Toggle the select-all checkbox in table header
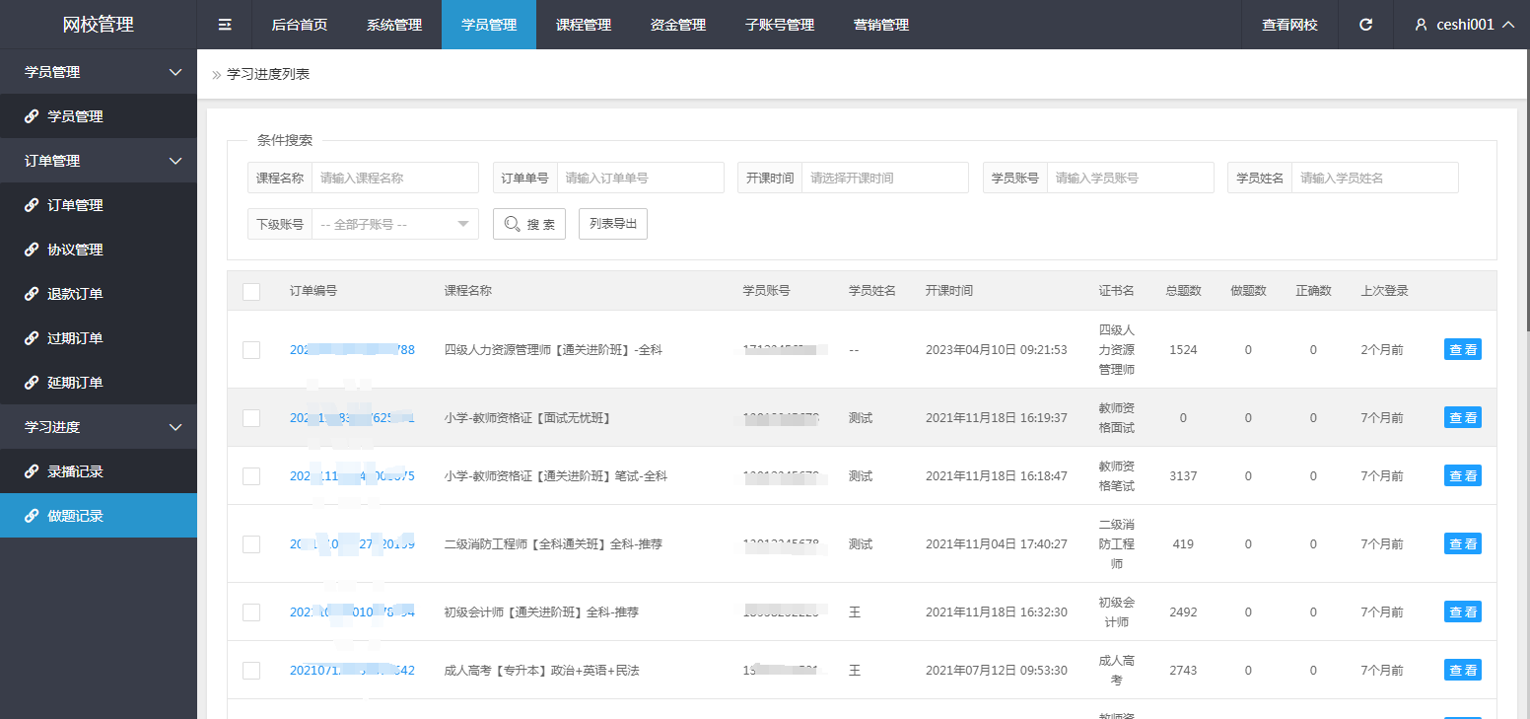 pyautogui.click(x=251, y=291)
